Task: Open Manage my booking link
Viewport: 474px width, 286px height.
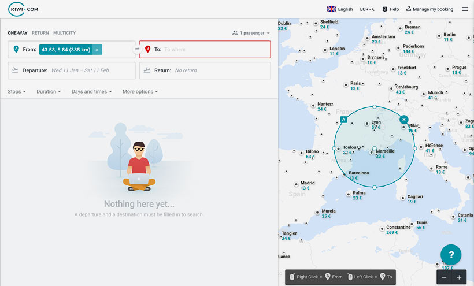Action: pyautogui.click(x=429, y=9)
